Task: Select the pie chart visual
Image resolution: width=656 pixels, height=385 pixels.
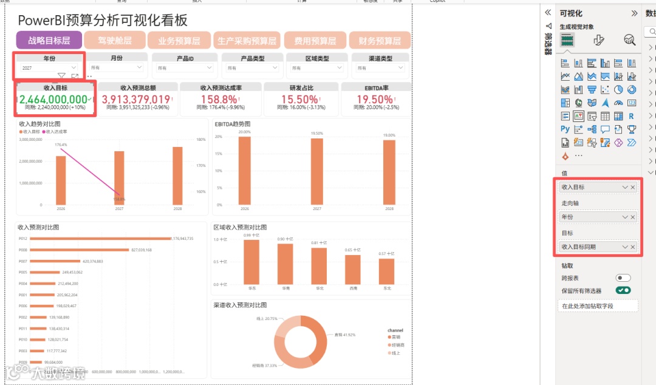Action: click(x=618, y=89)
